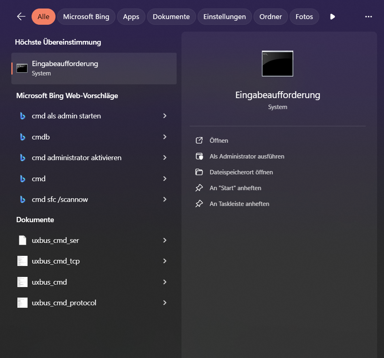Click Öffnen to launch the command prompt

pyautogui.click(x=219, y=141)
